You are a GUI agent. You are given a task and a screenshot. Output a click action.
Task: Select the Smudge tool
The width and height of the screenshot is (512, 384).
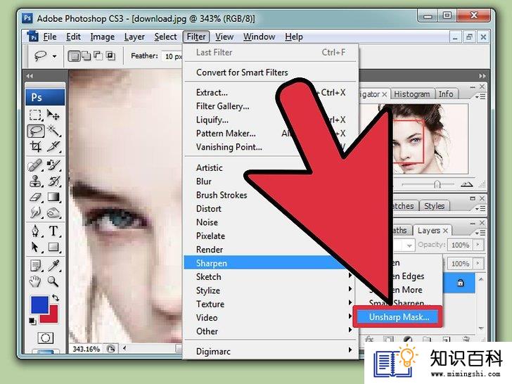click(x=35, y=213)
